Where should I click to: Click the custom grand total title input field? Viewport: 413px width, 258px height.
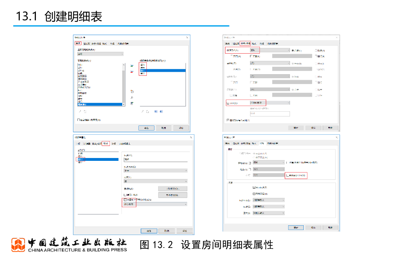[x=269, y=114]
